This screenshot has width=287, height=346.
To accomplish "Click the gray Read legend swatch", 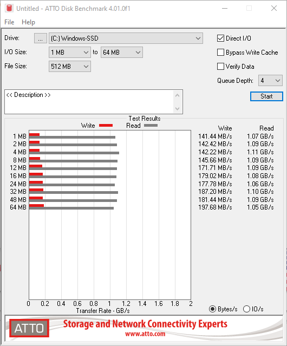I will [x=151, y=125].
